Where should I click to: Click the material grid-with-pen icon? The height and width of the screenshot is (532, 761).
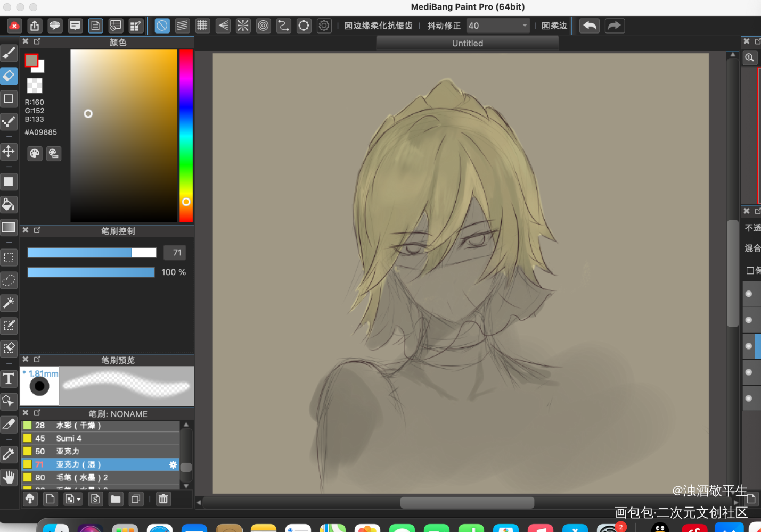[136, 26]
